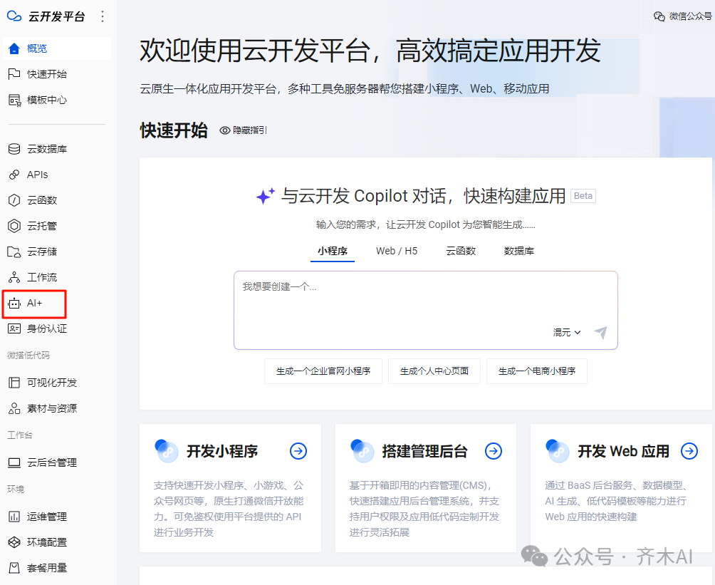Image resolution: width=715 pixels, height=585 pixels.
Task: Click the 模板中心 template icon
Action: point(14,100)
